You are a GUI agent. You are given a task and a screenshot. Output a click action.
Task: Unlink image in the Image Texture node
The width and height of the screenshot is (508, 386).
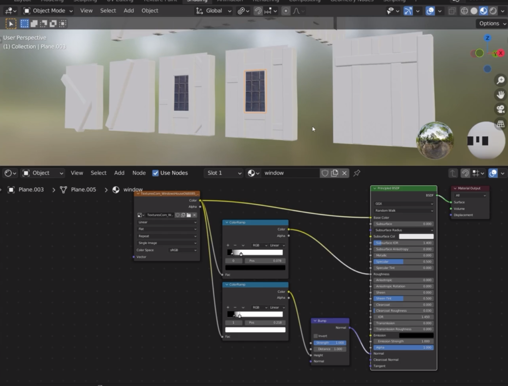pos(194,215)
